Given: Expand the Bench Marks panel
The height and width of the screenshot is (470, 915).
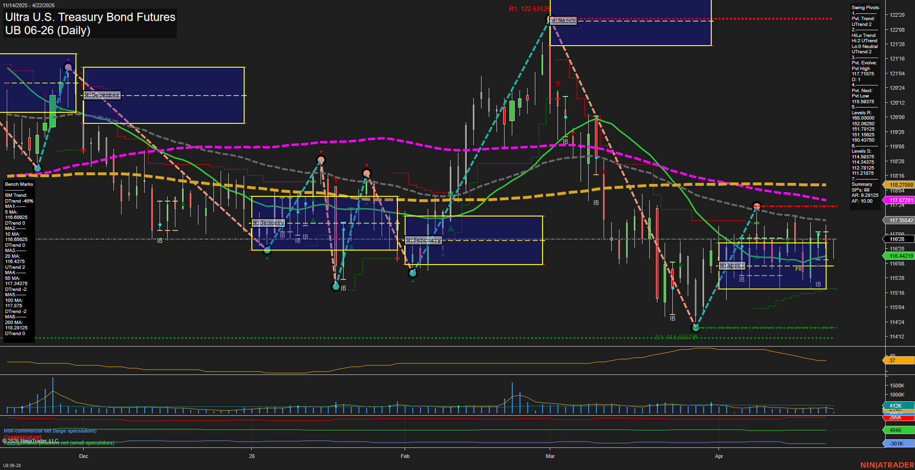Looking at the screenshot, I should click(x=18, y=184).
